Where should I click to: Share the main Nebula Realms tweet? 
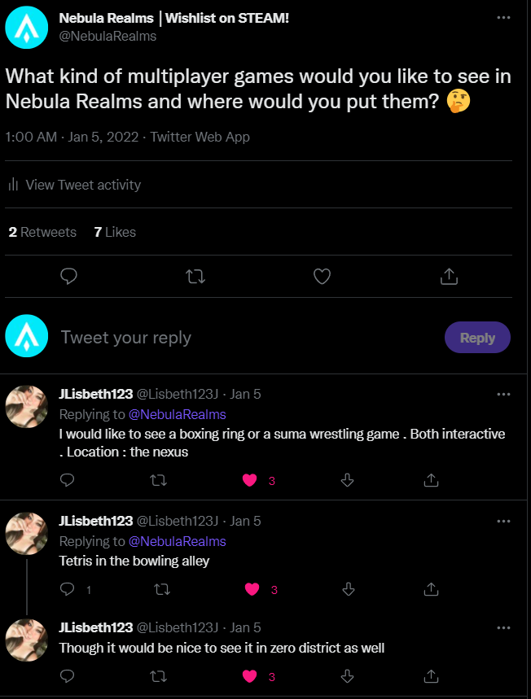tap(448, 277)
